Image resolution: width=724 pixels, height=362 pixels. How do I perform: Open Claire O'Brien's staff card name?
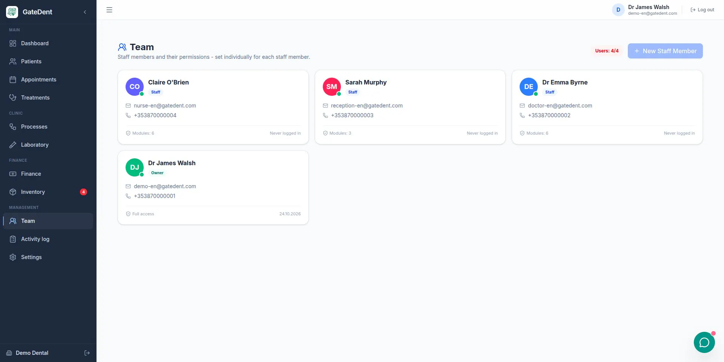pyautogui.click(x=169, y=82)
